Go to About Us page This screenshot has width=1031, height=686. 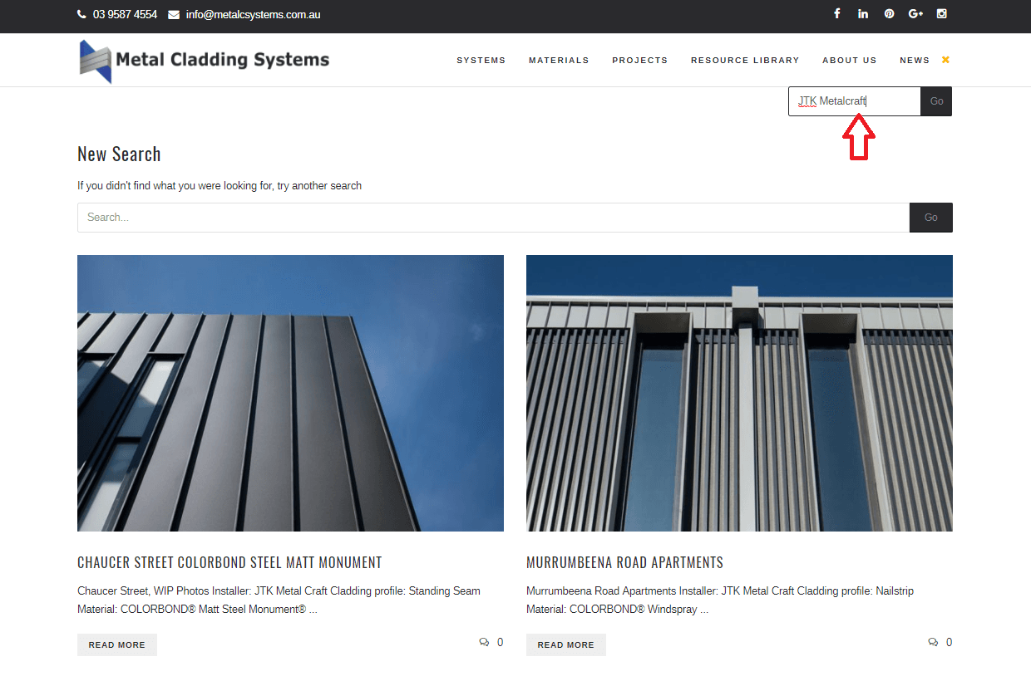click(849, 61)
